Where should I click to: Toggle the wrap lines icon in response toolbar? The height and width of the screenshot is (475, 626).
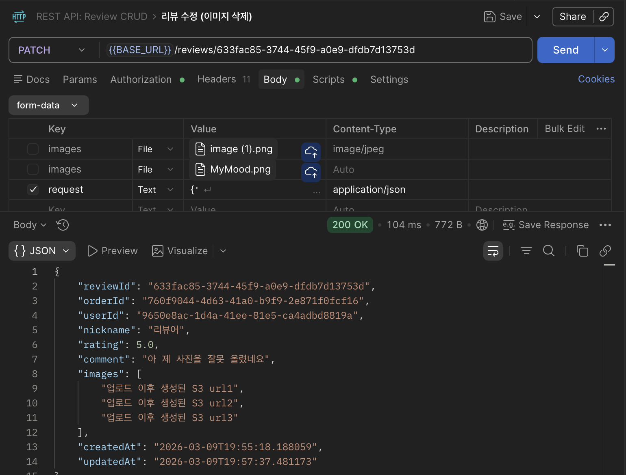tap(493, 251)
